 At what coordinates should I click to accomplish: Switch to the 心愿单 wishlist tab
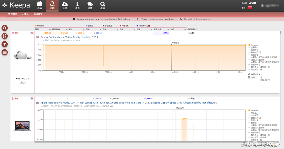tap(25, 14)
